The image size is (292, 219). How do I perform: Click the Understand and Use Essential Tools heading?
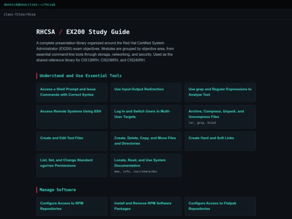click(x=81, y=76)
